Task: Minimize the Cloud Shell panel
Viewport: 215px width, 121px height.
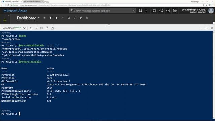Action: click(x=201, y=28)
